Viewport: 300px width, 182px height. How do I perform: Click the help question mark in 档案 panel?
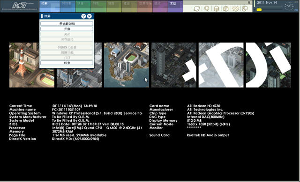(x=83, y=16)
